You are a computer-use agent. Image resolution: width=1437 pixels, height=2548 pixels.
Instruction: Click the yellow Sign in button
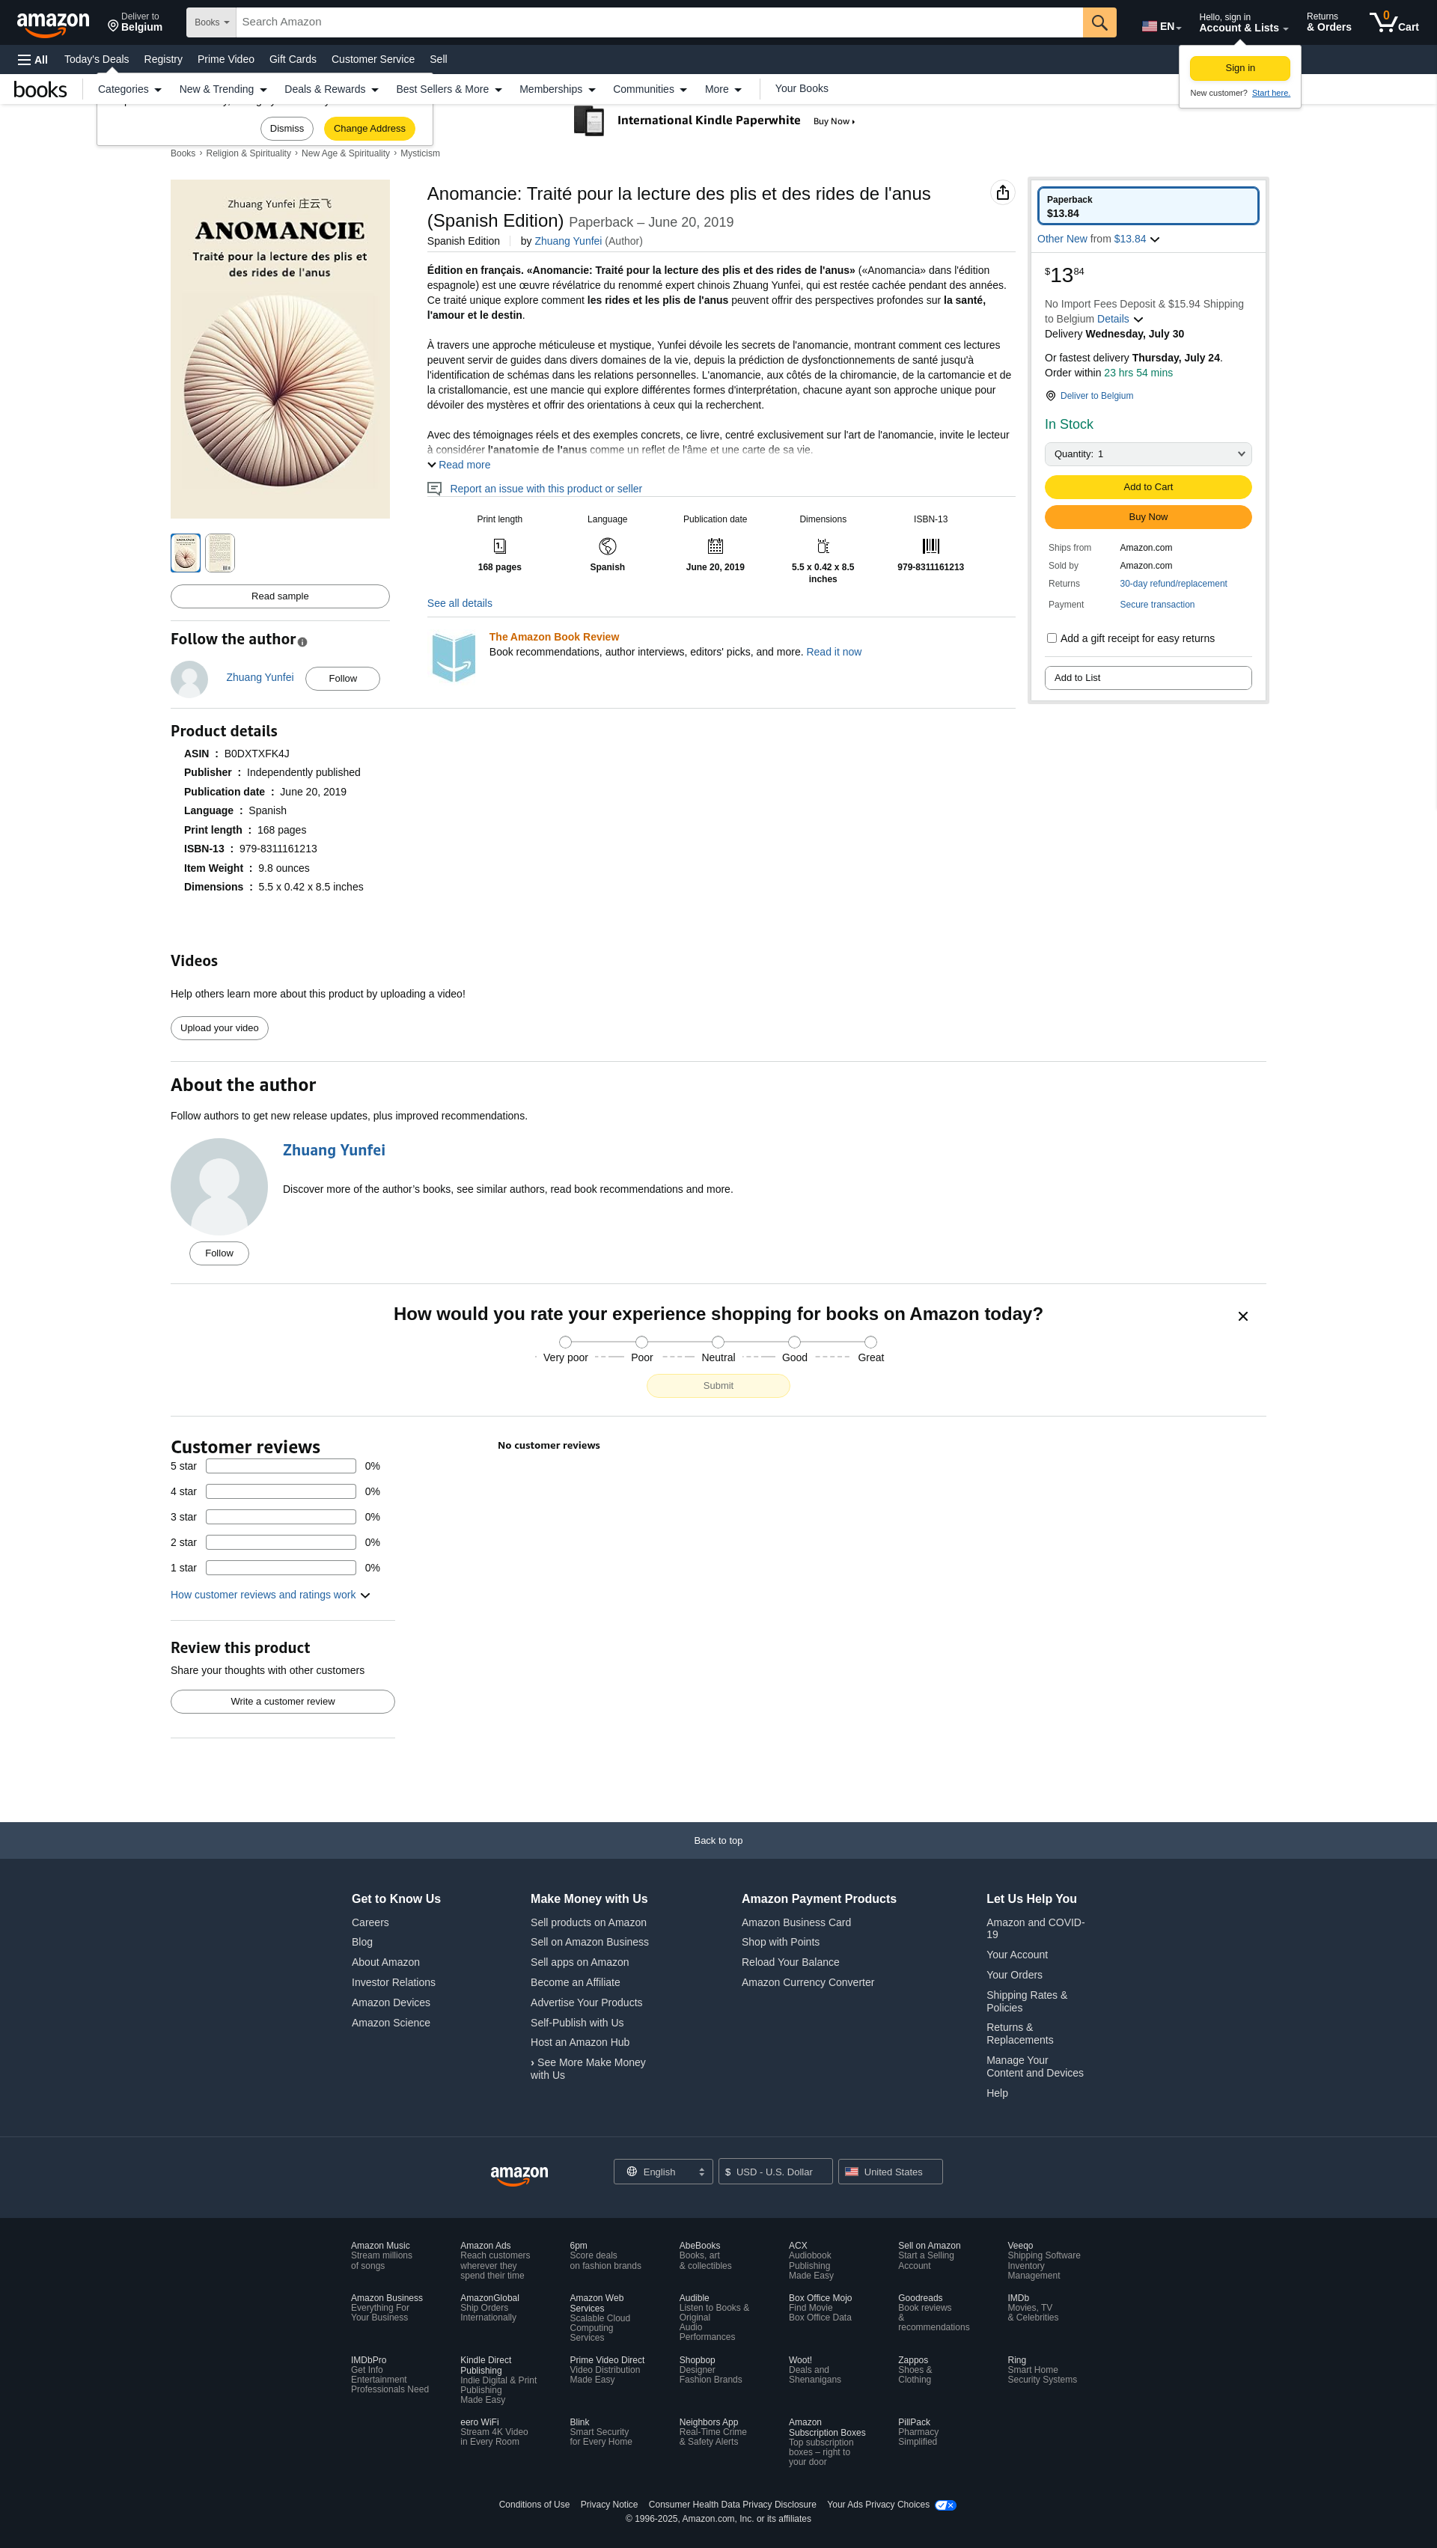click(x=1239, y=68)
